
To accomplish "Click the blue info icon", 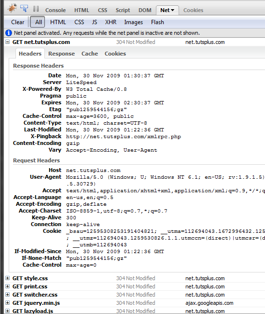I will tap(8, 33).
